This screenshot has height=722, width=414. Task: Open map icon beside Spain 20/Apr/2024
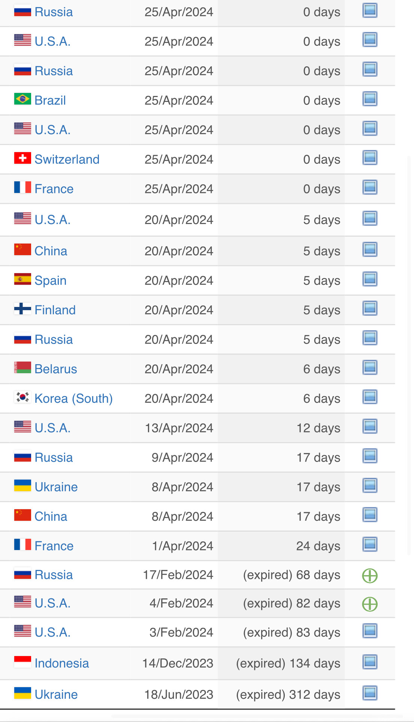click(x=370, y=279)
